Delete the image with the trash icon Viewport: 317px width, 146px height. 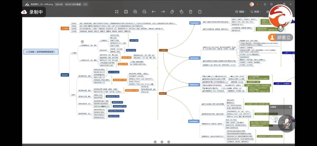click(x=191, y=12)
